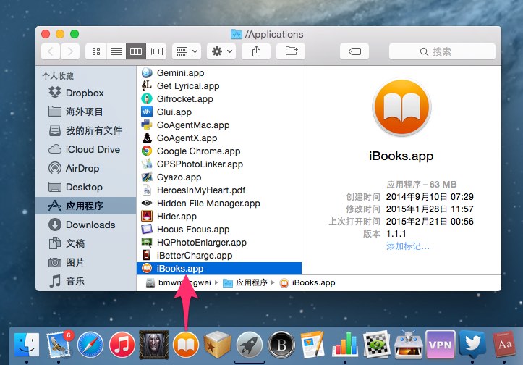Launch Pages from the Dock
This screenshot has width=523, height=365.
pyautogui.click(x=312, y=345)
